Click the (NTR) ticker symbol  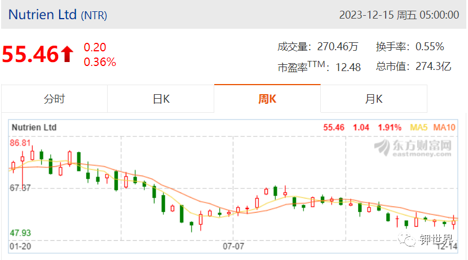94,15
